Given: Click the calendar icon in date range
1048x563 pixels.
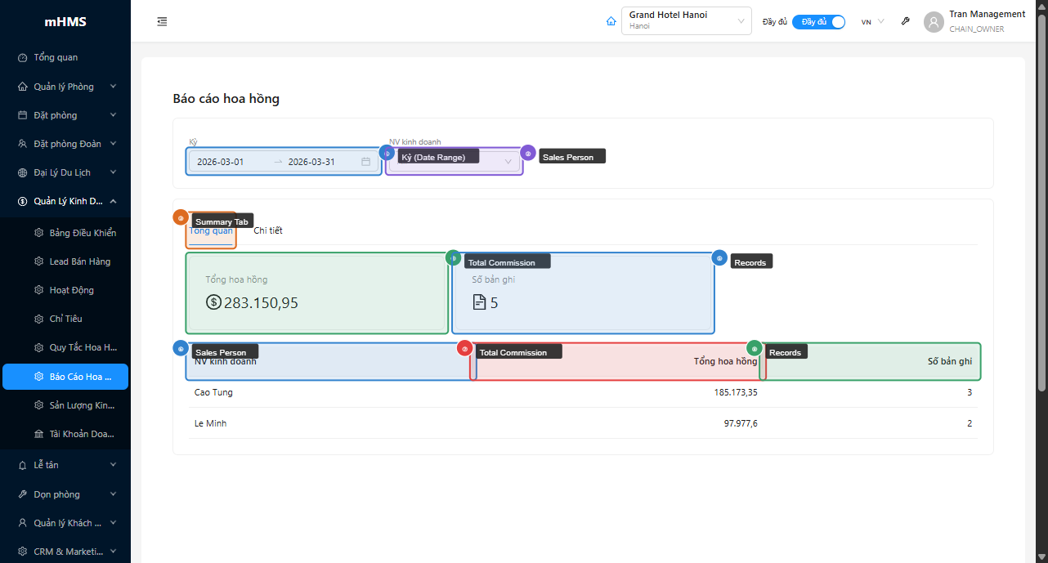Looking at the screenshot, I should (x=365, y=162).
